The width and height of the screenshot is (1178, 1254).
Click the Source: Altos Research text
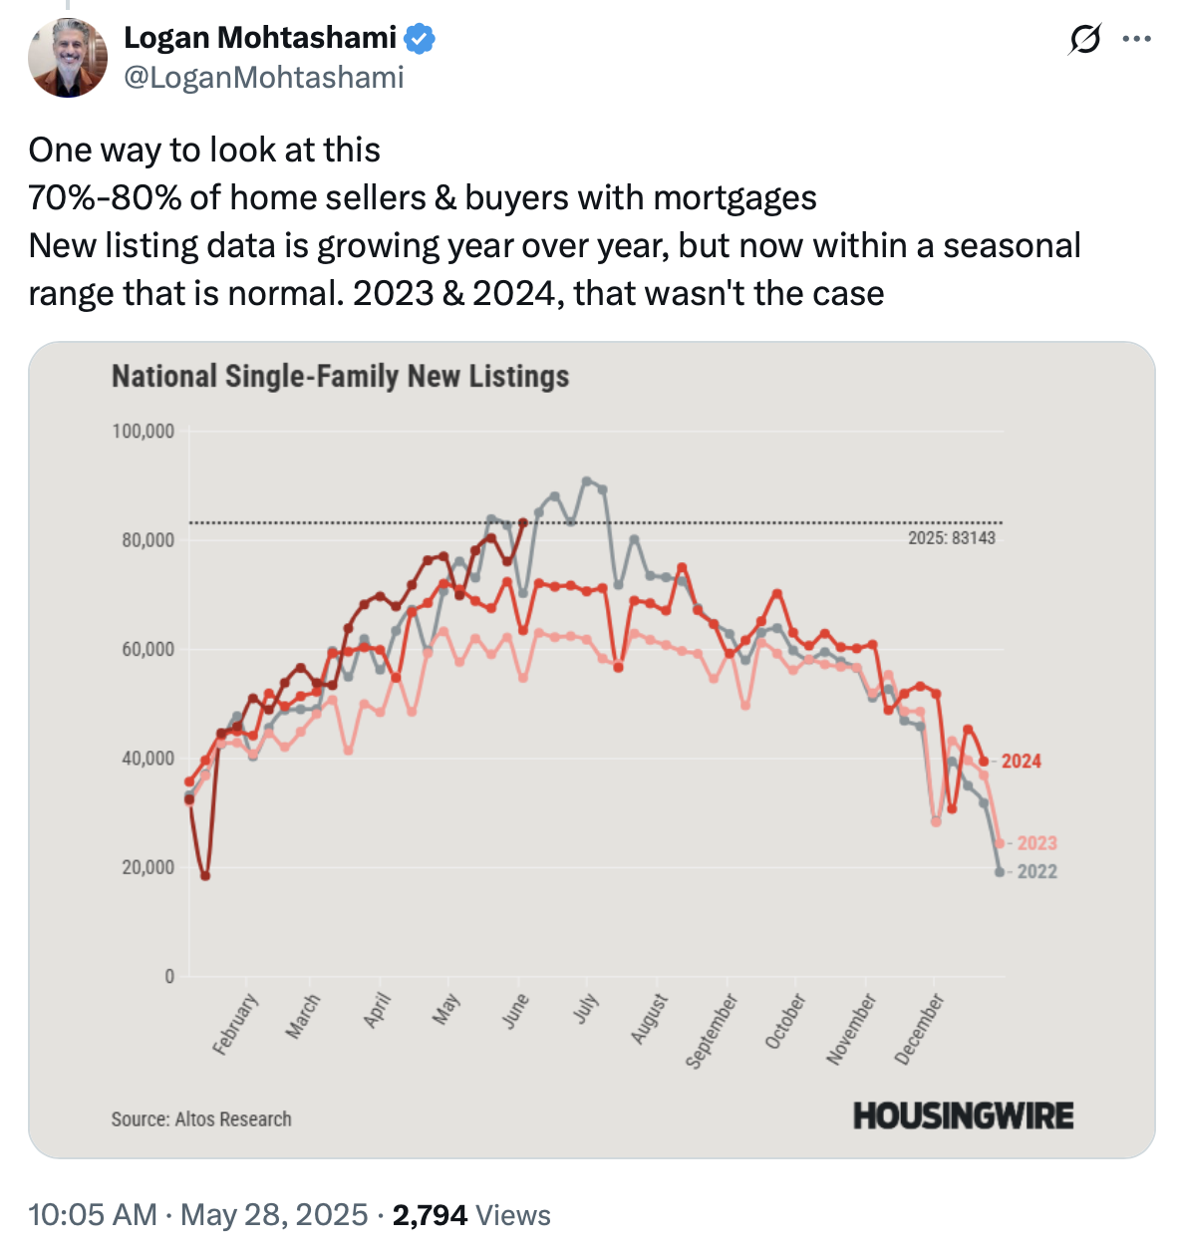201,1119
